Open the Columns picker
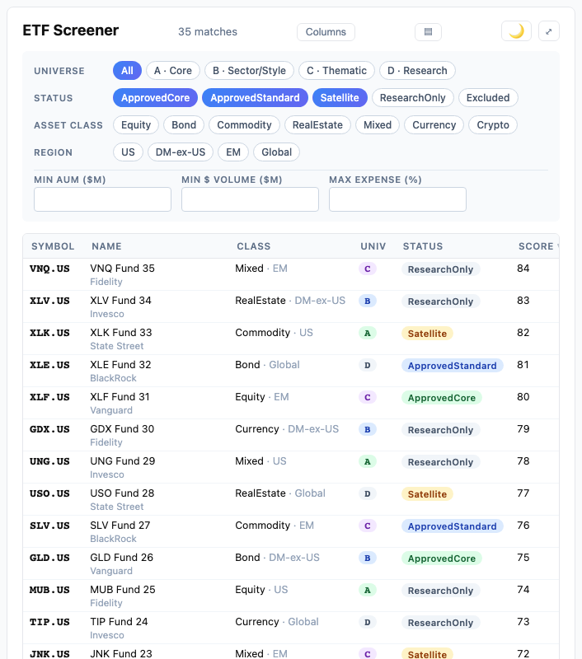The height and width of the screenshot is (659, 582). pyautogui.click(x=326, y=32)
